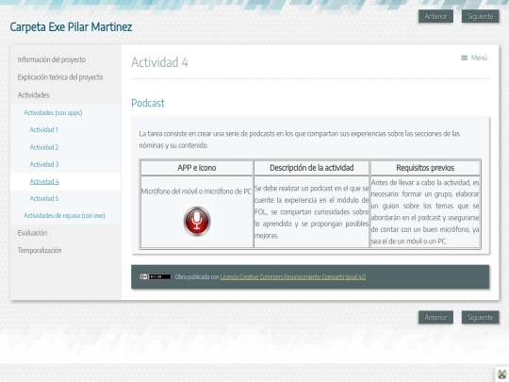Open Actividad 5 in the sidebar

coord(44,198)
